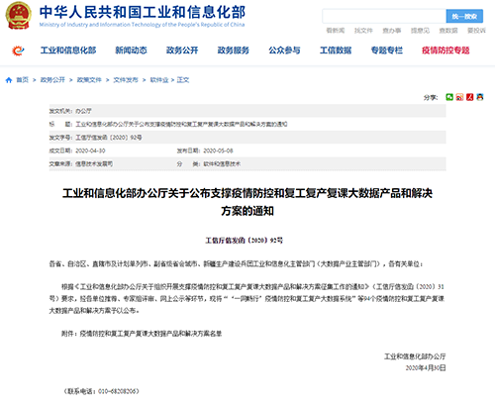This screenshot has height=404, width=495.
Task: Share via the QQ penguin icon
Action: tap(480, 97)
